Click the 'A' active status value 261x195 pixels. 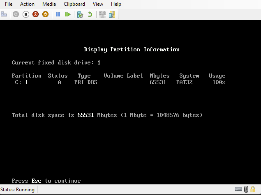click(59, 82)
